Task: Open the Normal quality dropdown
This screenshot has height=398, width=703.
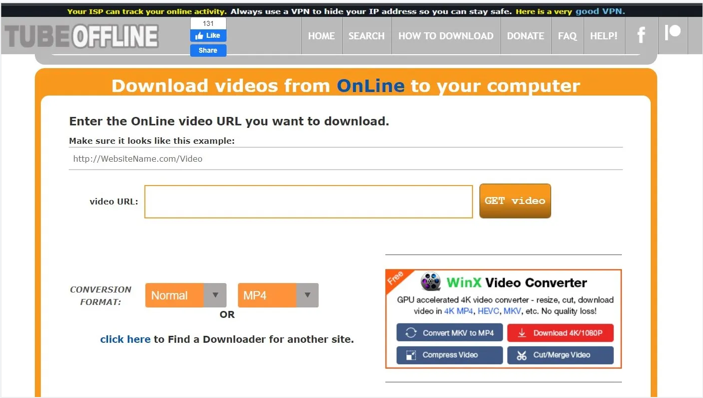Action: tap(186, 295)
